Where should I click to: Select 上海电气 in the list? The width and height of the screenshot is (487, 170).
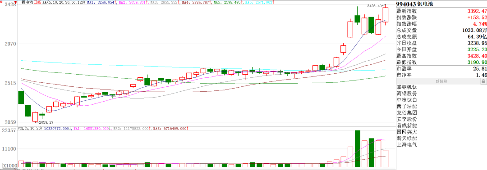click(407, 145)
